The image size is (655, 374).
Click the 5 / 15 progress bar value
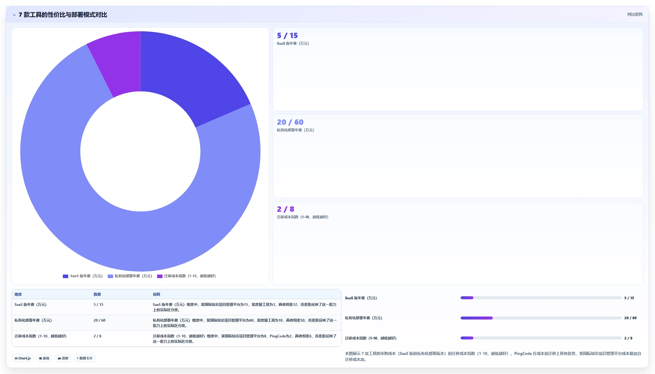pos(629,298)
